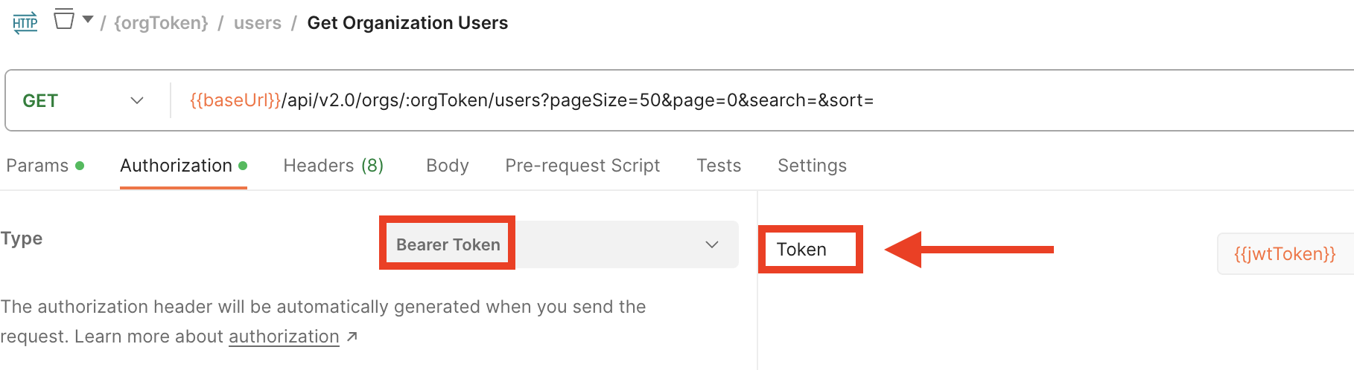Open the Pre-request Script tab
The height and width of the screenshot is (370, 1354).
[582, 166]
